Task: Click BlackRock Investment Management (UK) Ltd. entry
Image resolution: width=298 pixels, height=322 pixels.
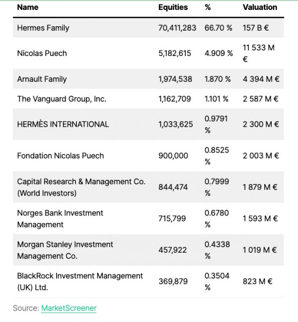Action: [x=80, y=281]
